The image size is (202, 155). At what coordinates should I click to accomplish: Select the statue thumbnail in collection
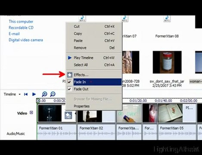[131, 62]
